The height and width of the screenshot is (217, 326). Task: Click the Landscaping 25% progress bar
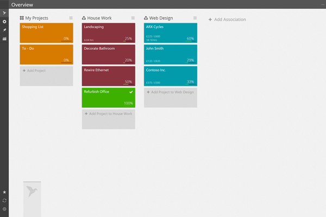[128, 41]
